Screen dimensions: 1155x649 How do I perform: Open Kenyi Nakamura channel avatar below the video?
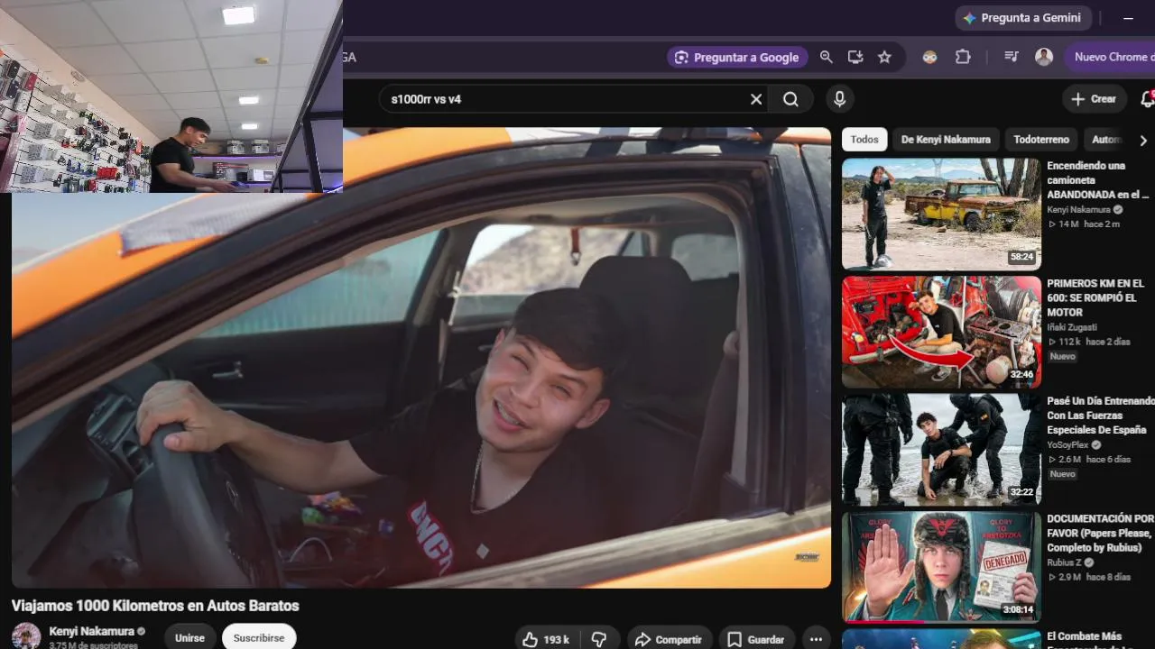pyautogui.click(x=26, y=635)
